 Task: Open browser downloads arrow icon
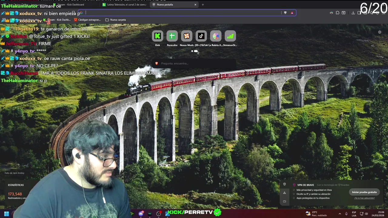point(353,13)
